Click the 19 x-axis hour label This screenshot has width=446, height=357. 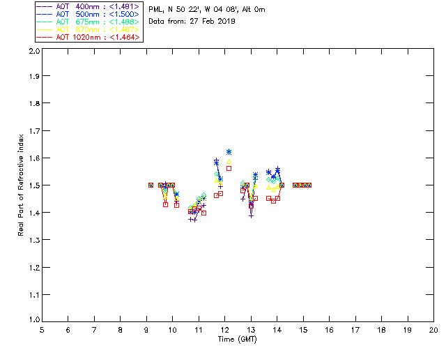(408, 330)
